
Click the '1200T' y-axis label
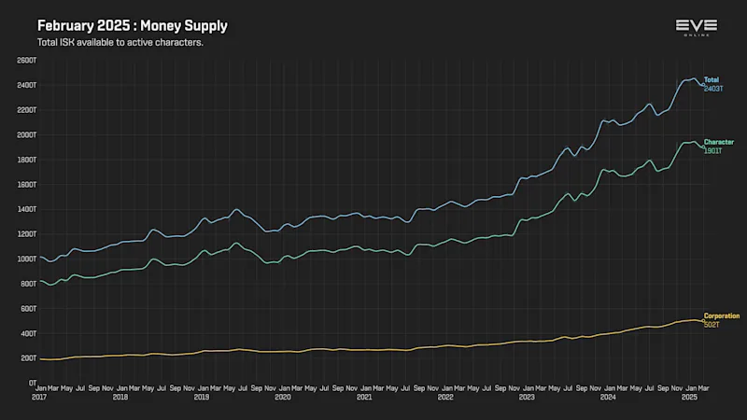coord(27,234)
